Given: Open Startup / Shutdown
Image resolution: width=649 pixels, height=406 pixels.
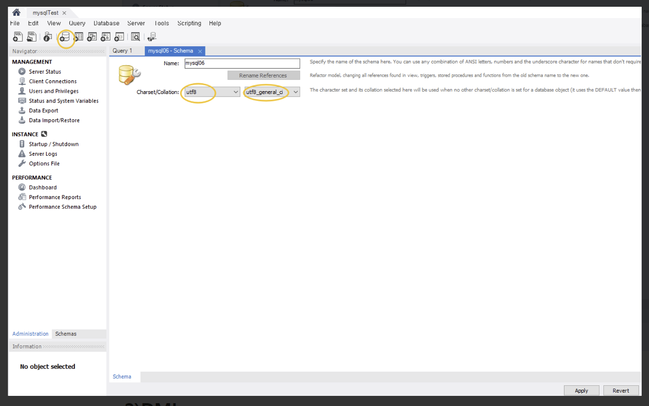Looking at the screenshot, I should pyautogui.click(x=53, y=144).
